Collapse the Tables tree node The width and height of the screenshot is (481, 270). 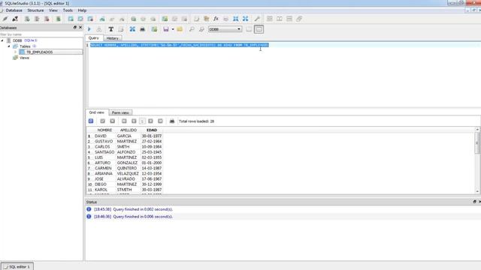[9, 46]
